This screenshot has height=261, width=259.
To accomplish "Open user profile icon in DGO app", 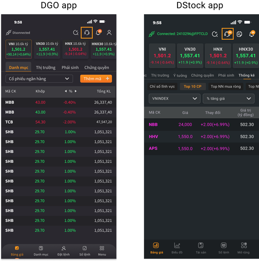I will pyautogui.click(x=109, y=33).
